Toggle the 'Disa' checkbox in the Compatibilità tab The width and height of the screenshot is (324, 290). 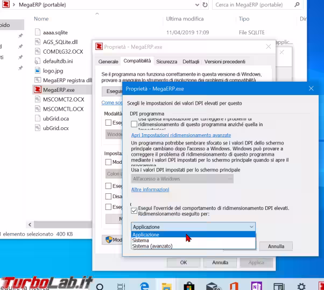coord(108,196)
